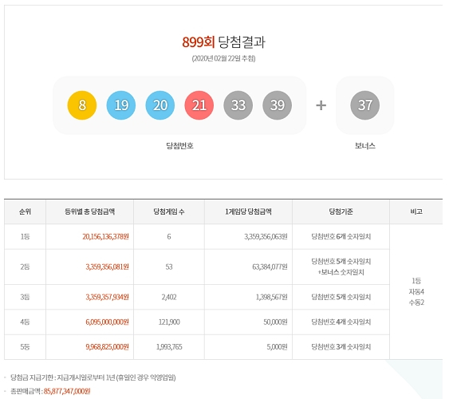Select the 순위 column header

tap(25, 211)
